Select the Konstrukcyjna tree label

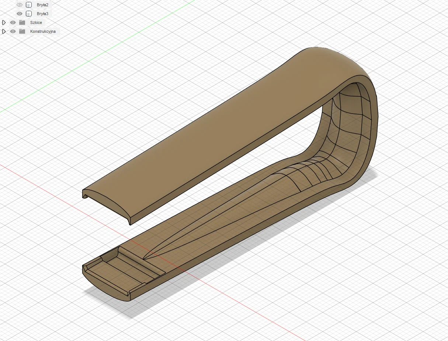tap(43, 31)
